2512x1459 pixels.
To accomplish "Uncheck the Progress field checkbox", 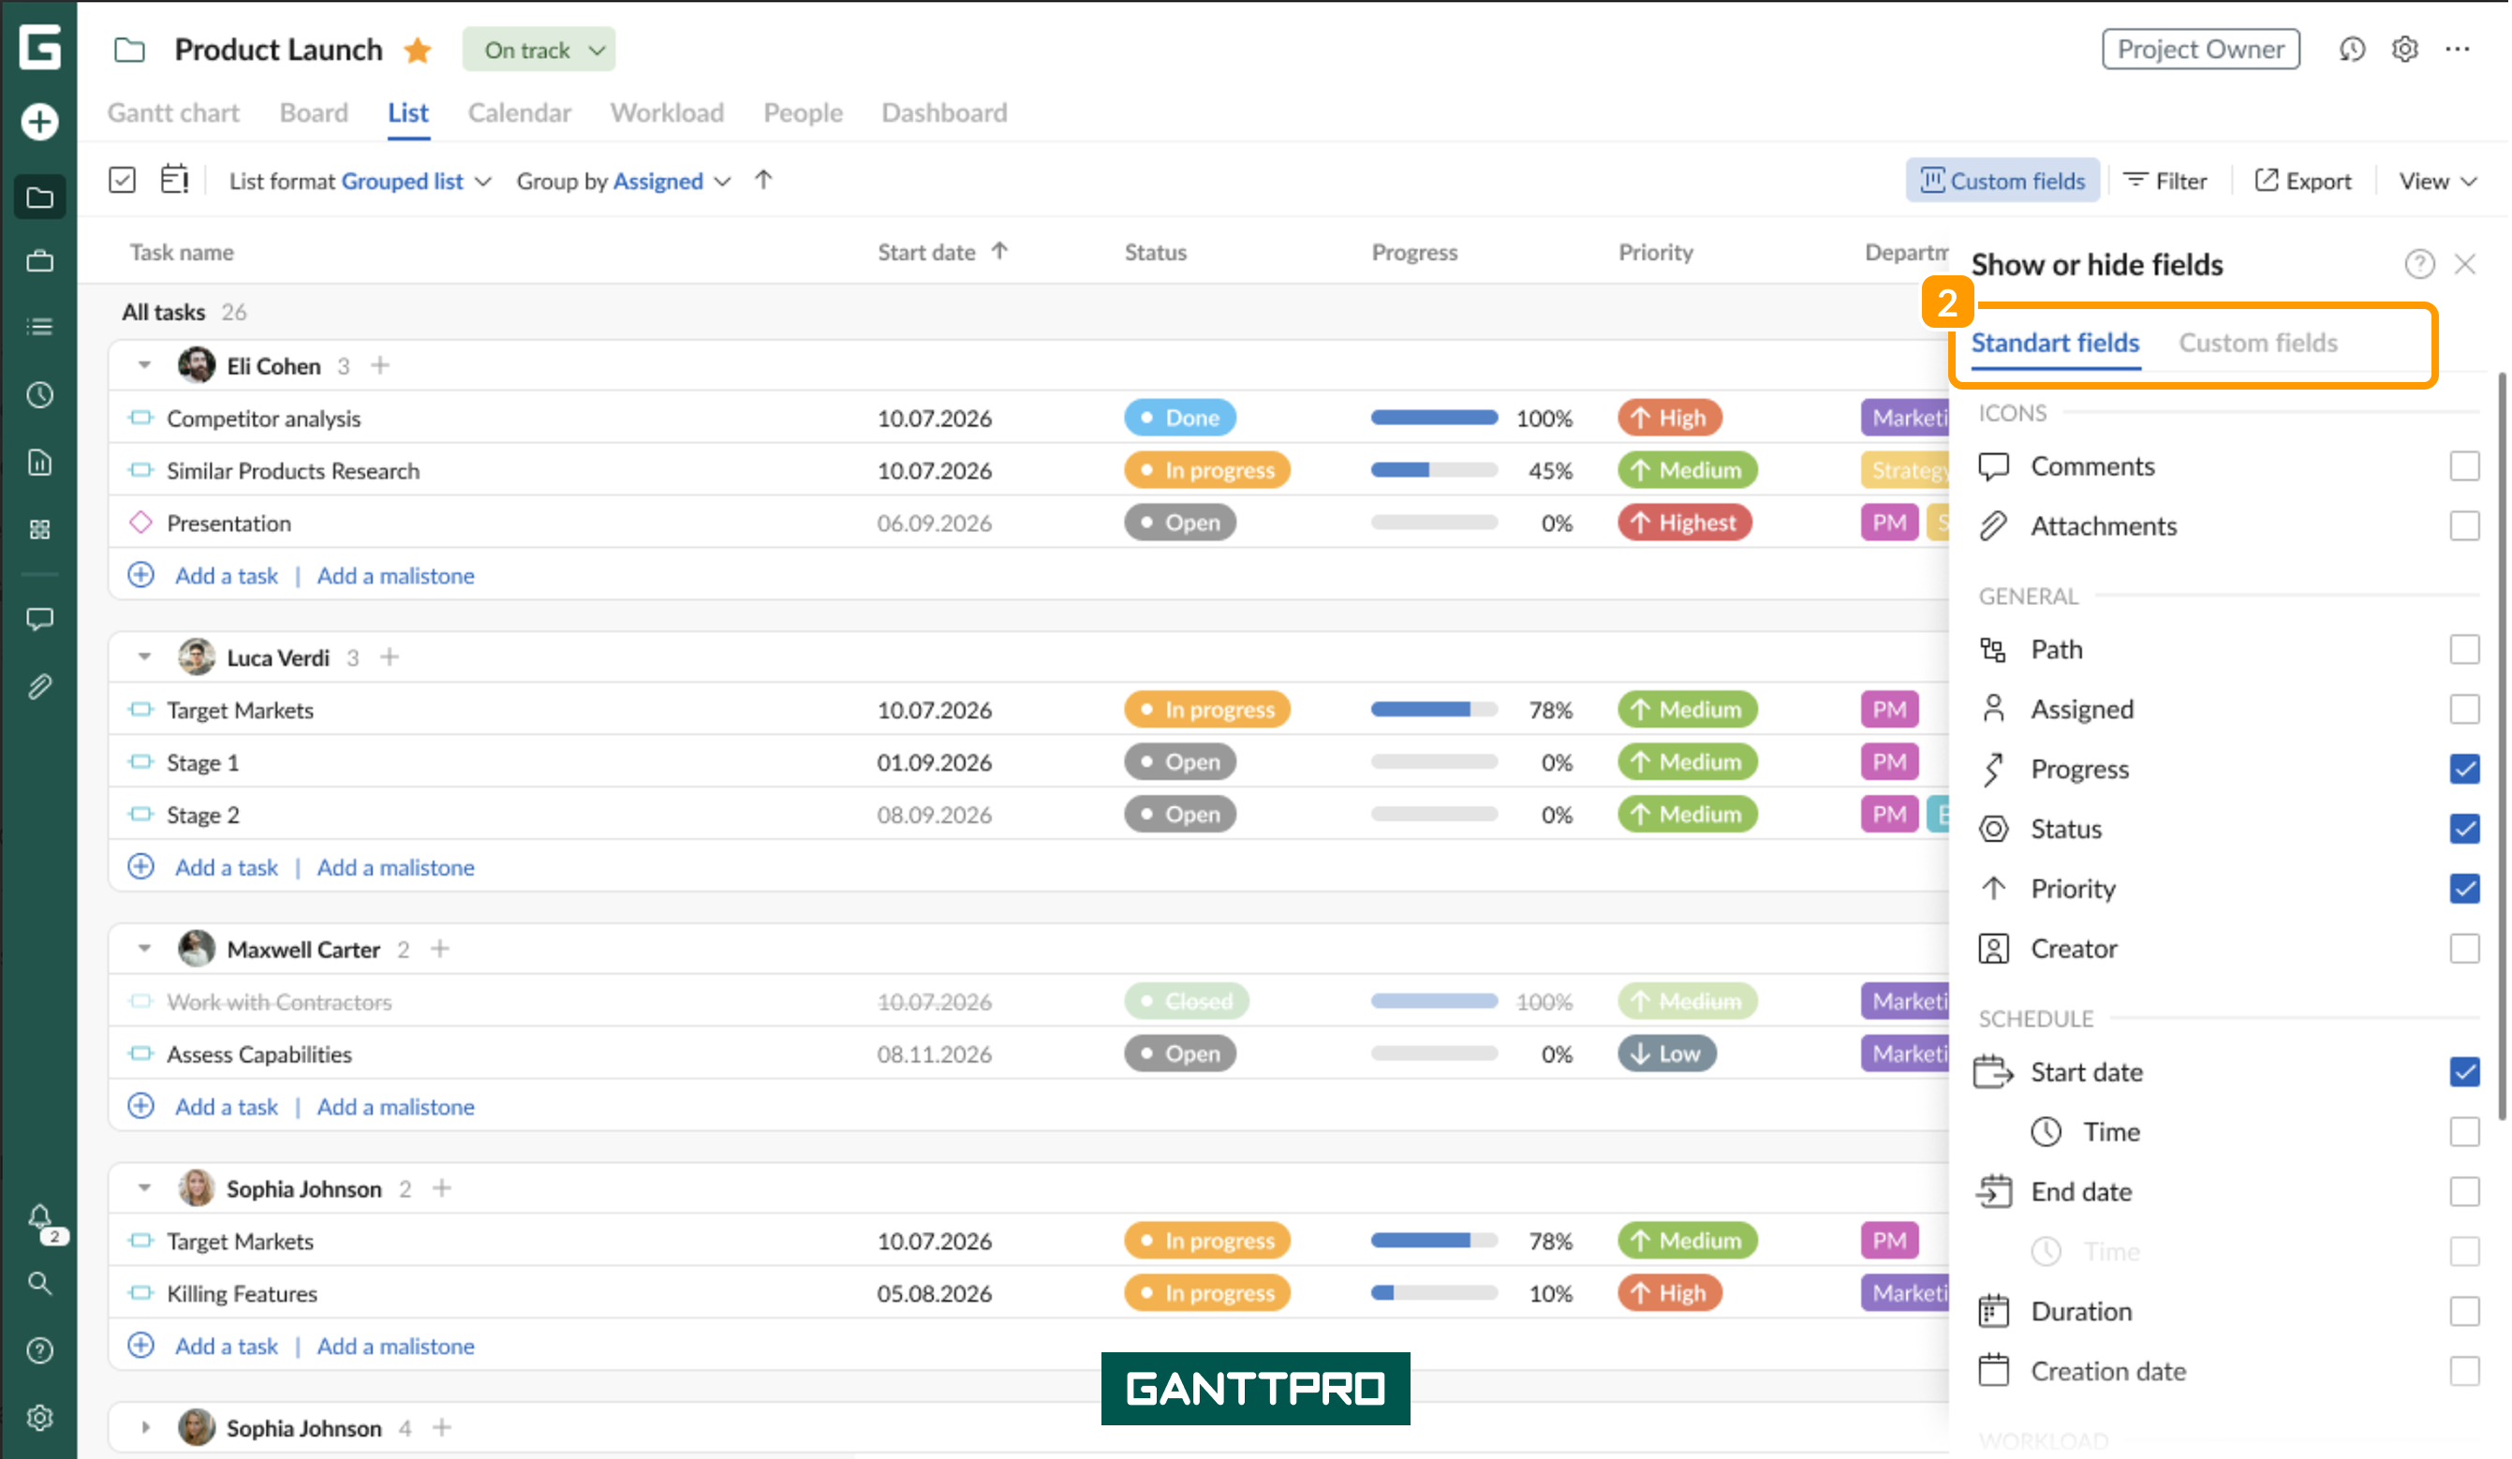I will (2464, 770).
